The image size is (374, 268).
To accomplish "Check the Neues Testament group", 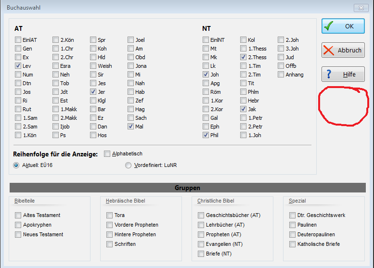I will tap(18, 235).
